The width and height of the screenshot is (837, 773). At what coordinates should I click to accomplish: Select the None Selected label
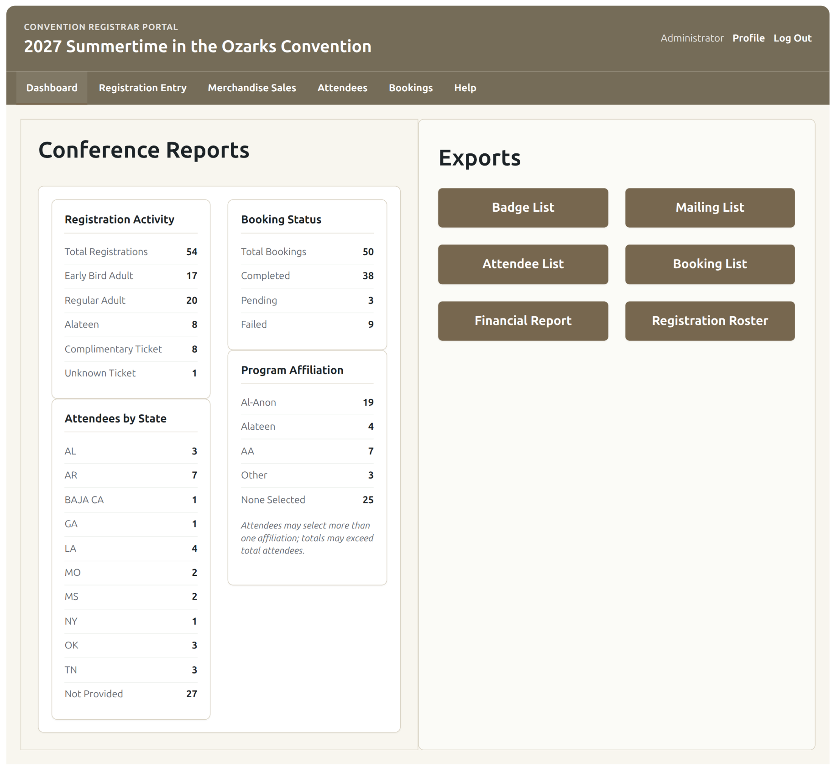273,500
